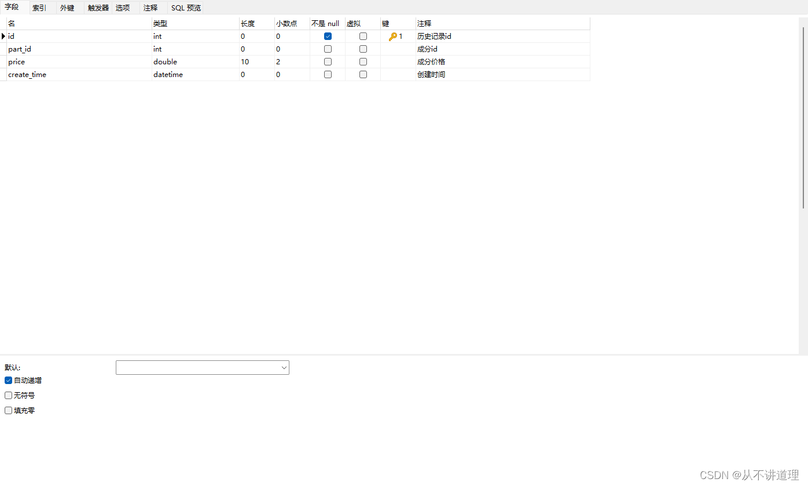
Task: Check 不是 null for create_time field
Action: click(x=328, y=74)
